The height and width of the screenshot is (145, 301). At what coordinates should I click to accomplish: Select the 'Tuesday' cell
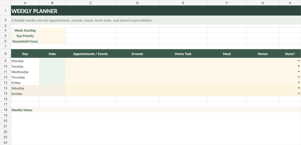click(25, 66)
